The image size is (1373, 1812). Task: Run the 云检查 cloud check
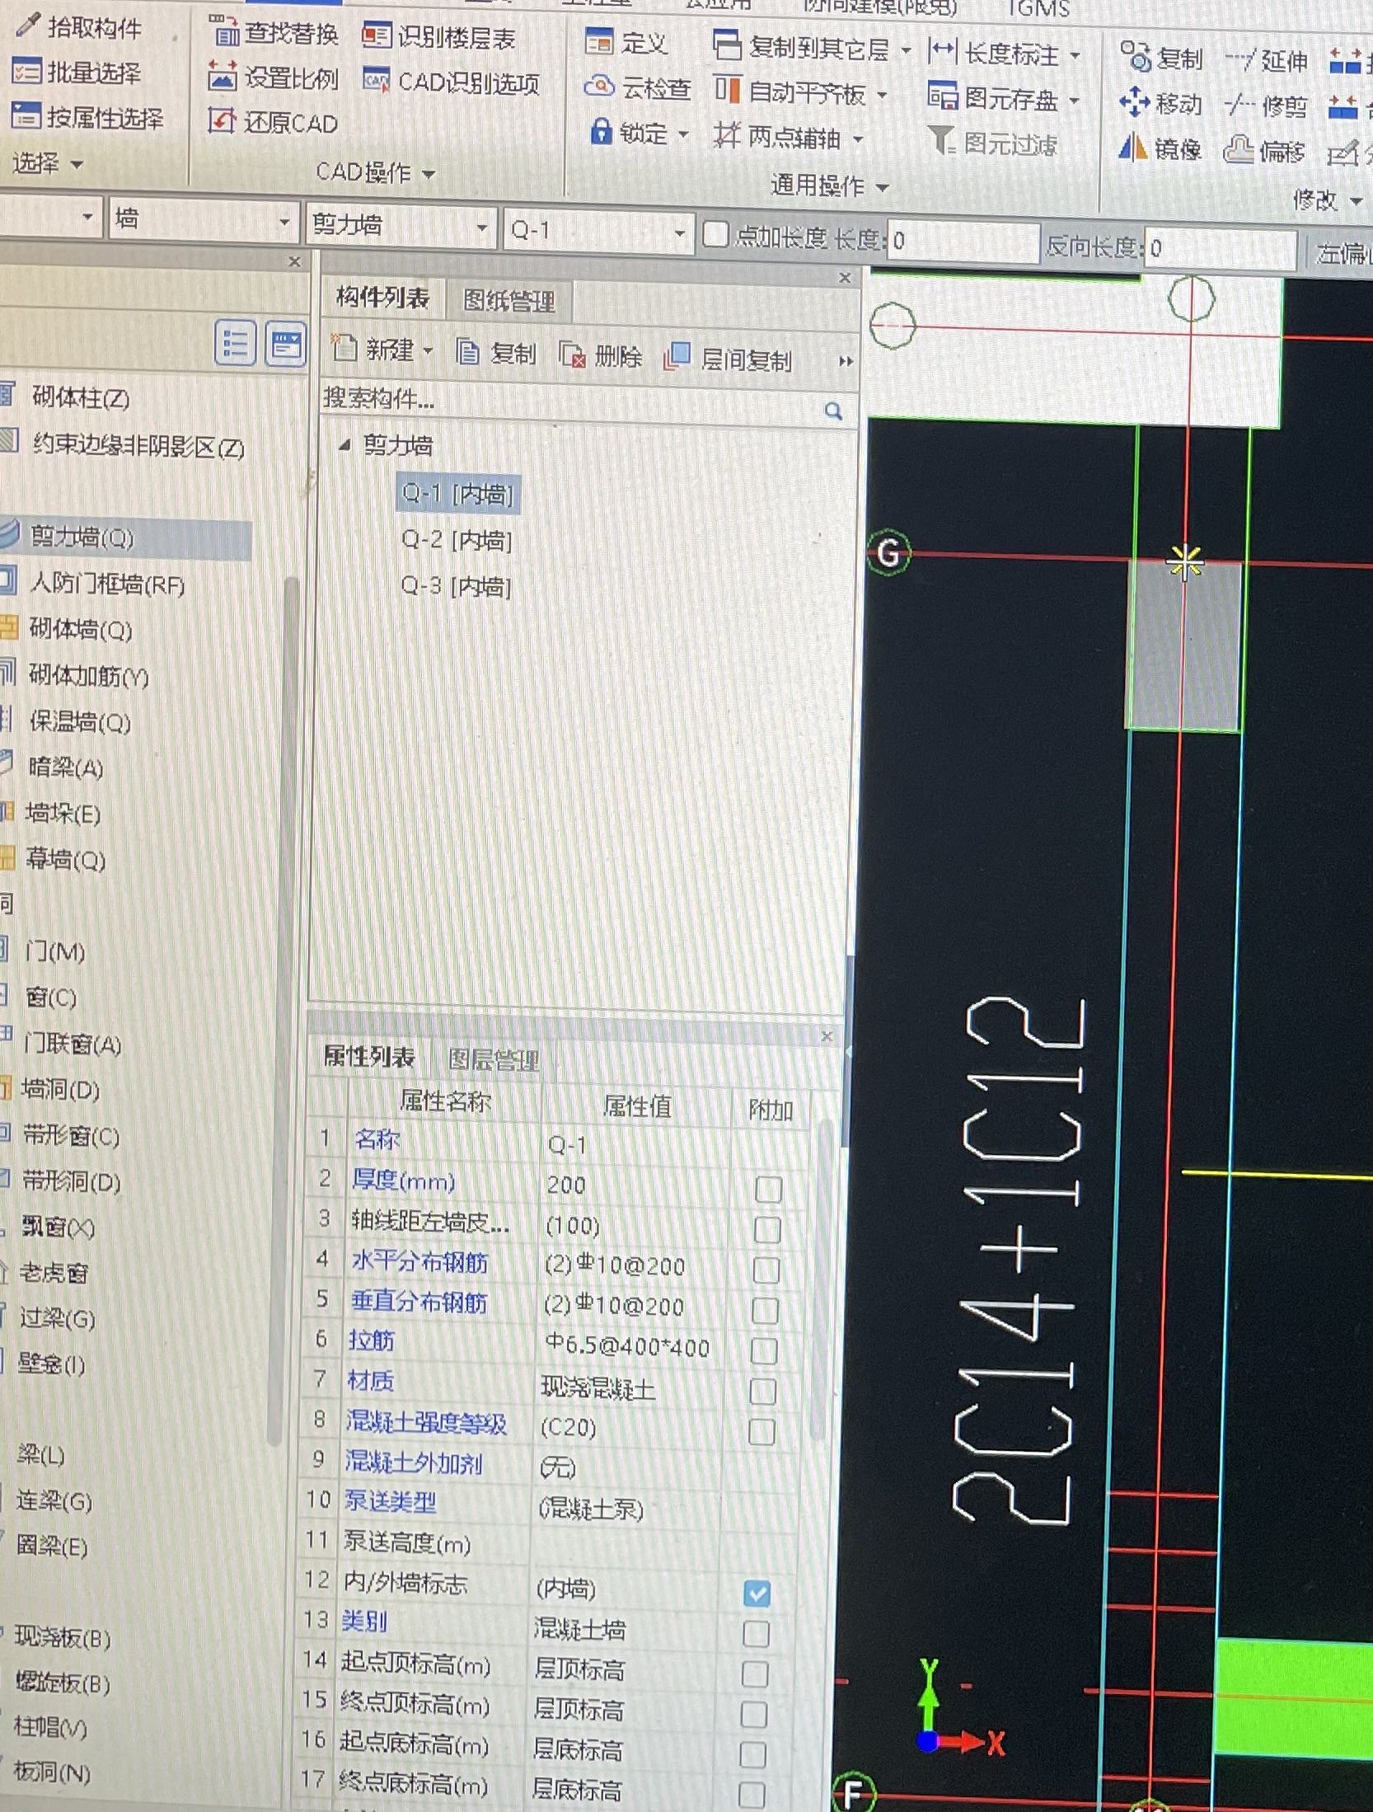click(x=637, y=87)
